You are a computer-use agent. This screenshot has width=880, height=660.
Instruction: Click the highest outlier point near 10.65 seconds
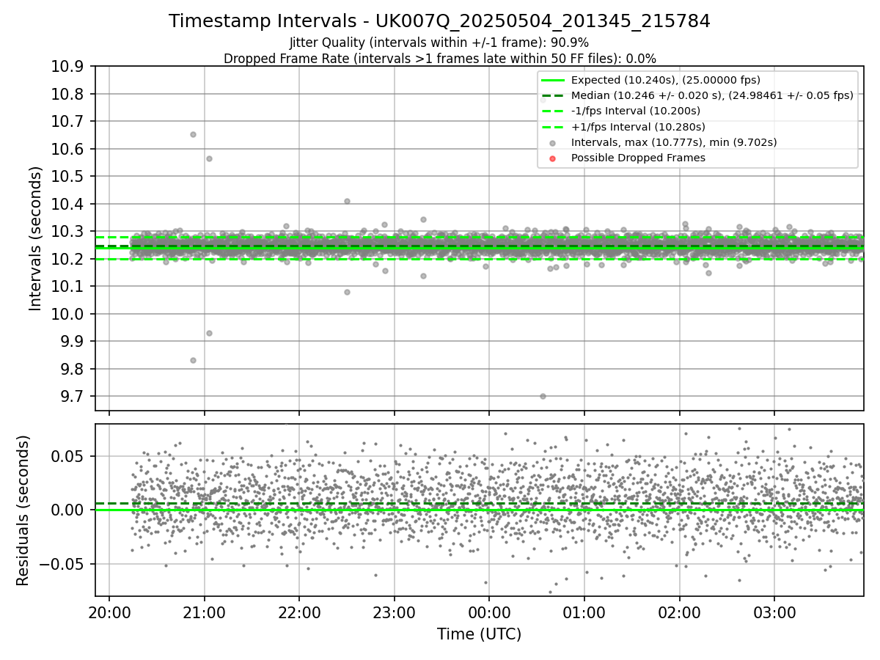coord(193,134)
